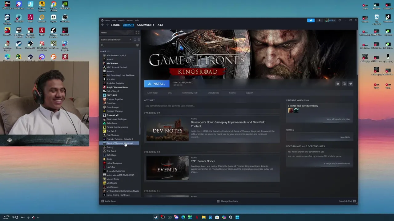Open the COMMUNITY tab

146,25
